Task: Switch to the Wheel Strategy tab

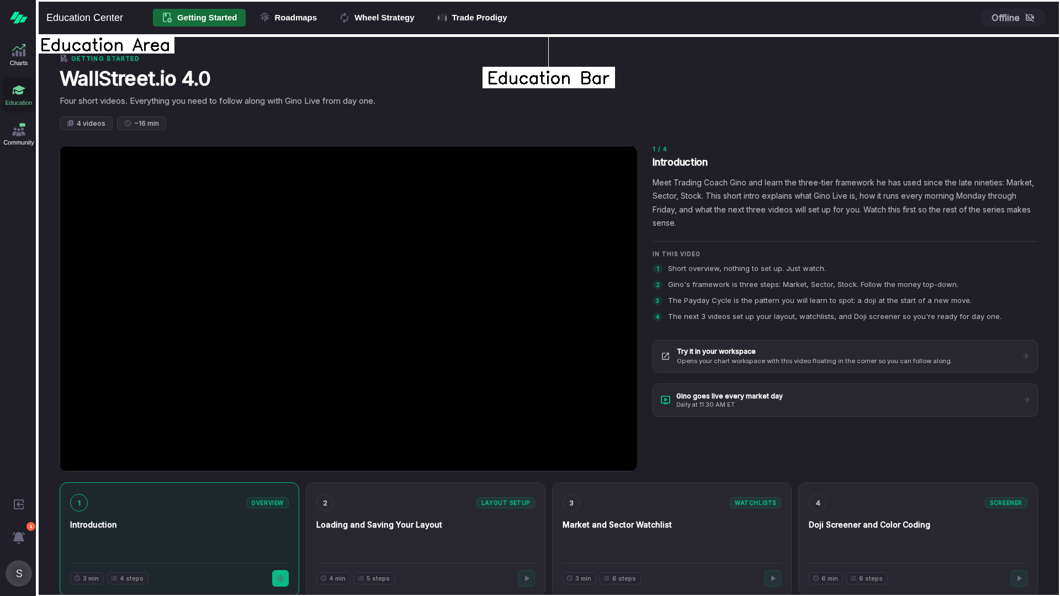Action: [377, 18]
